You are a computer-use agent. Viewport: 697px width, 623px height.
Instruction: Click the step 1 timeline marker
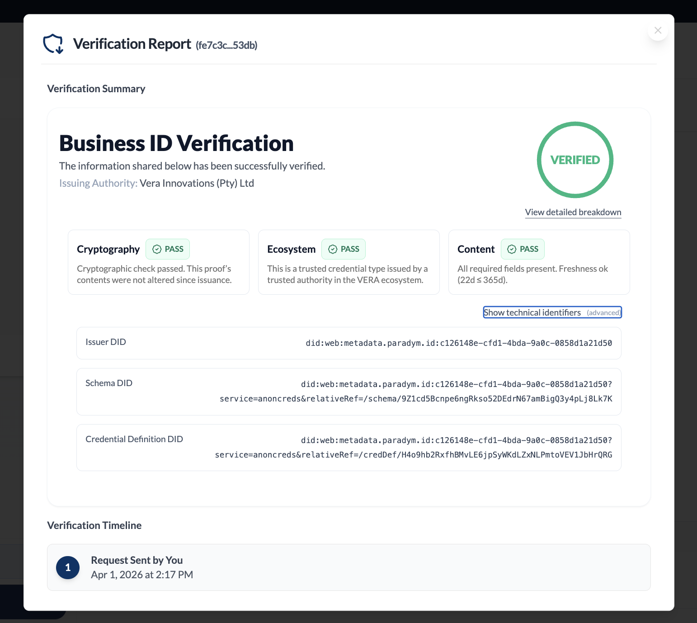pos(68,567)
